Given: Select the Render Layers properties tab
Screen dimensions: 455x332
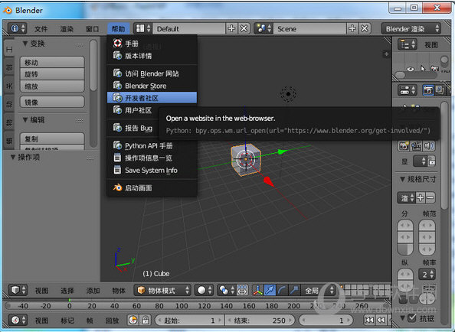Looking at the screenshot, I should coord(440,90).
